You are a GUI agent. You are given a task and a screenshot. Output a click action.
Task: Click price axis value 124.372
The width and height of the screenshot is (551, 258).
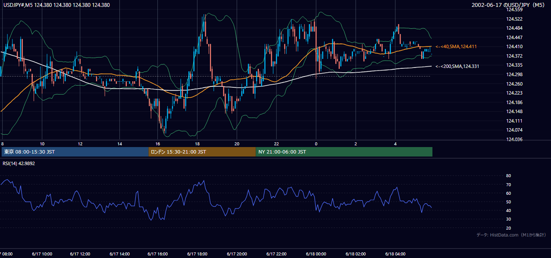click(514, 56)
